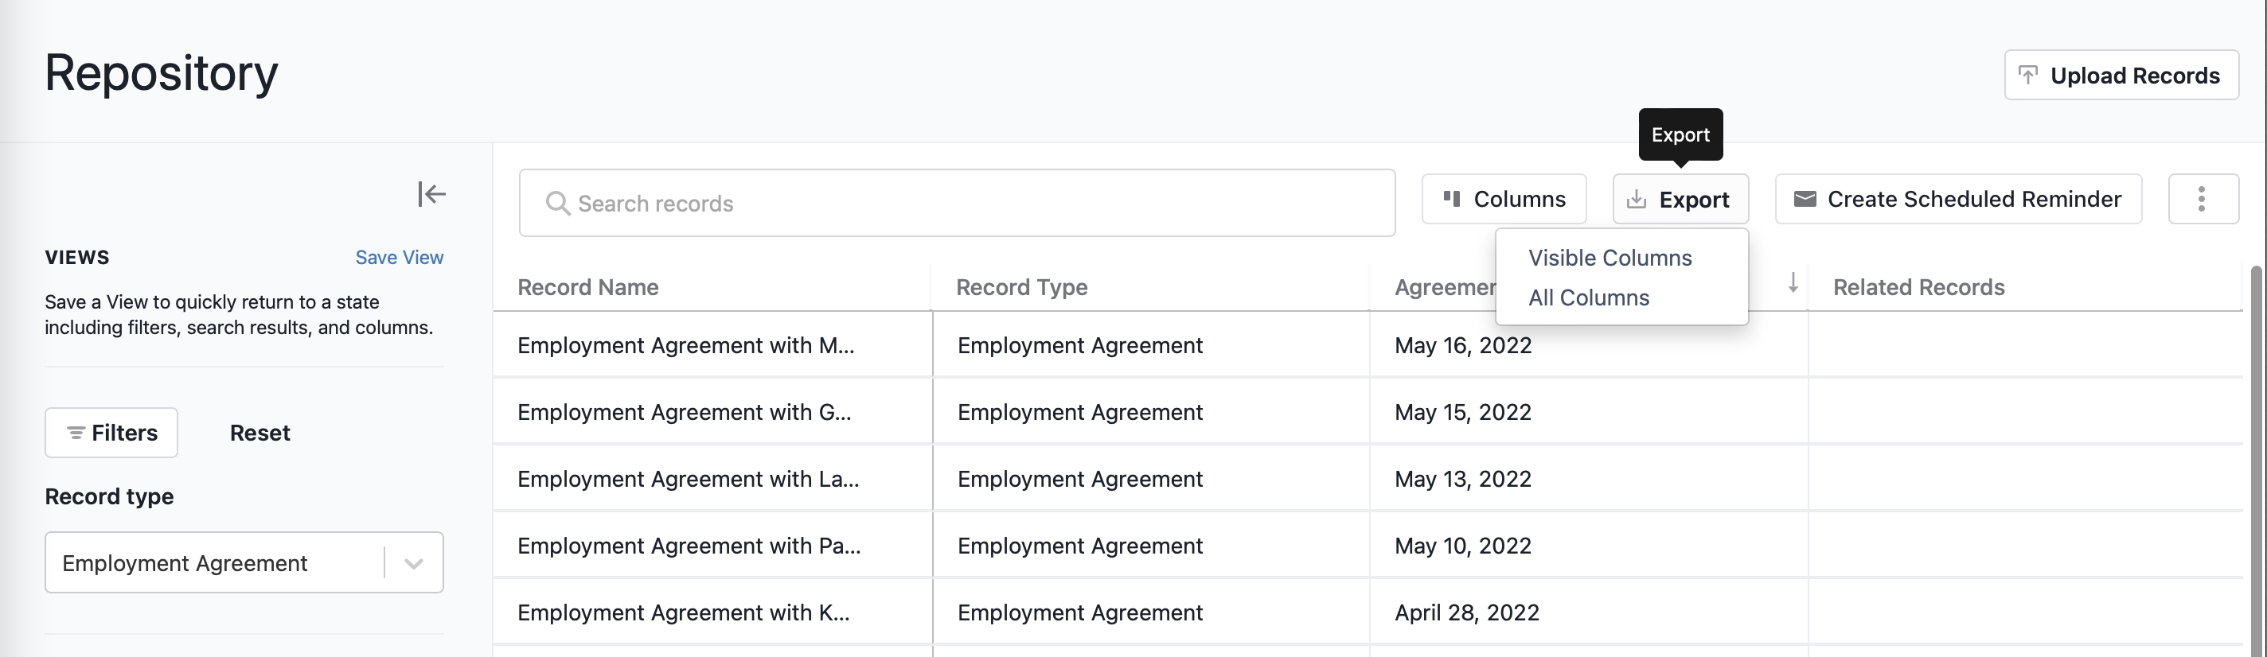
Task: Choose All Columns from Export menu
Action: (x=1589, y=297)
